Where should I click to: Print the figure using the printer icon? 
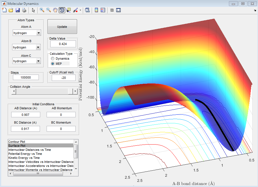tap(24, 10)
